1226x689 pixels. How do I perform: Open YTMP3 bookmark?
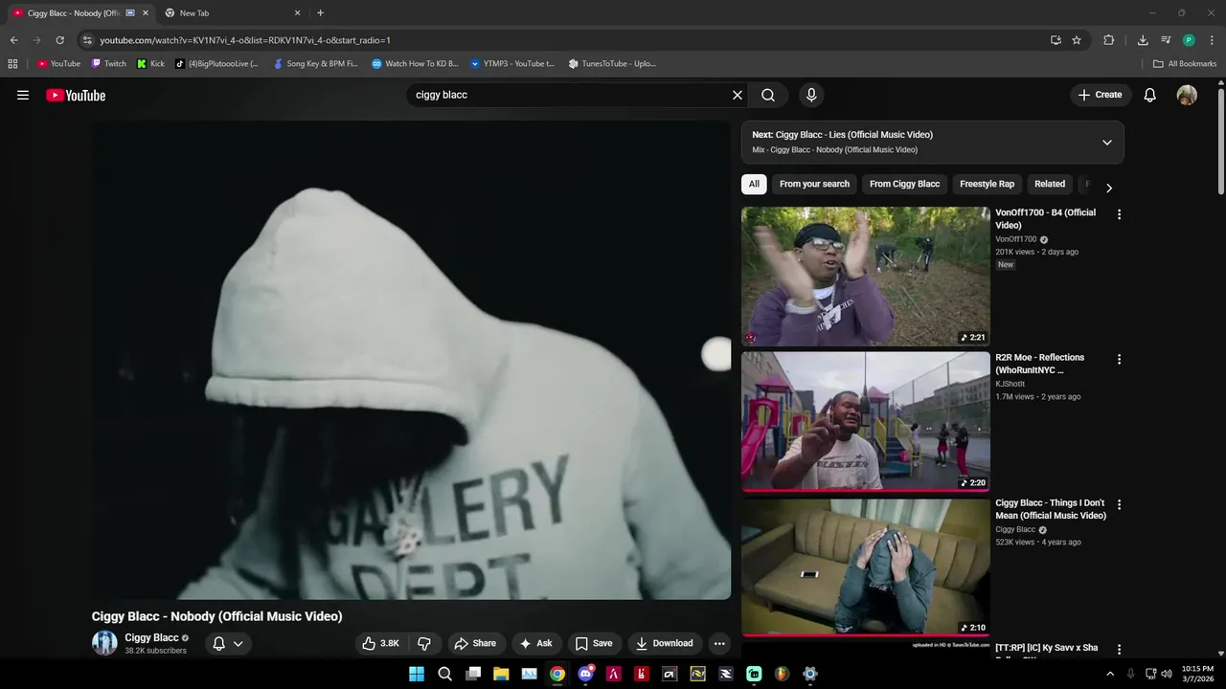pyautogui.click(x=512, y=64)
